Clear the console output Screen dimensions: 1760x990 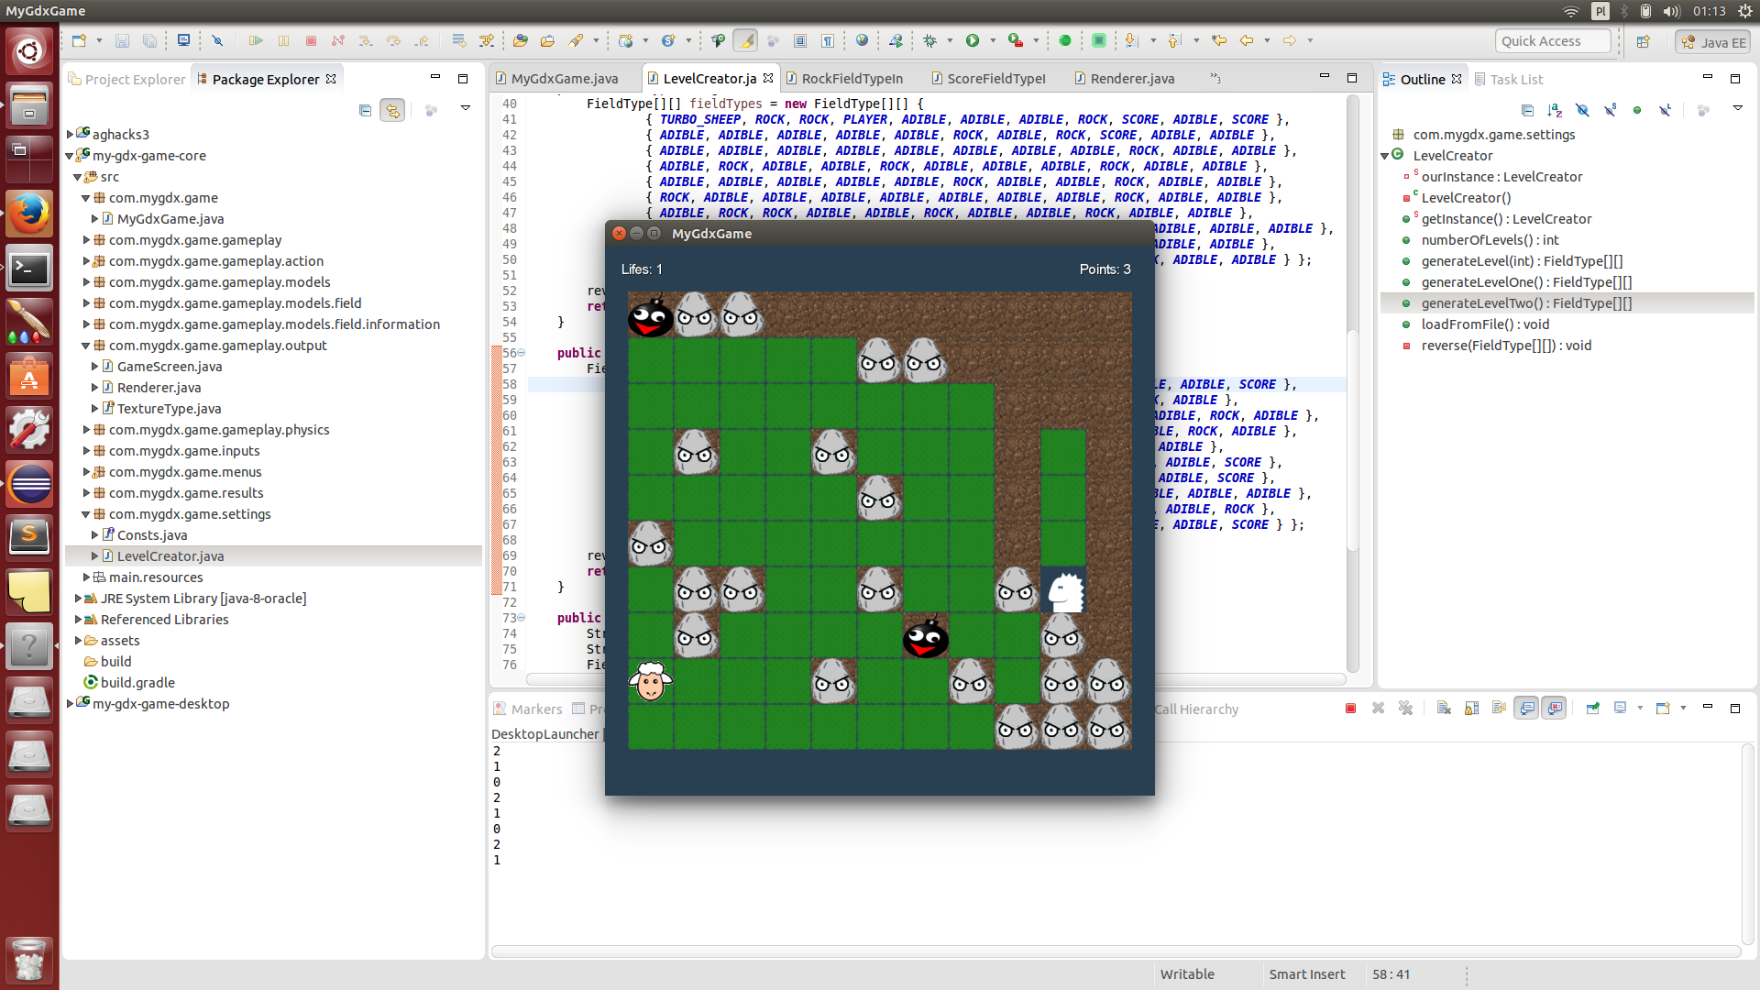[1444, 709]
